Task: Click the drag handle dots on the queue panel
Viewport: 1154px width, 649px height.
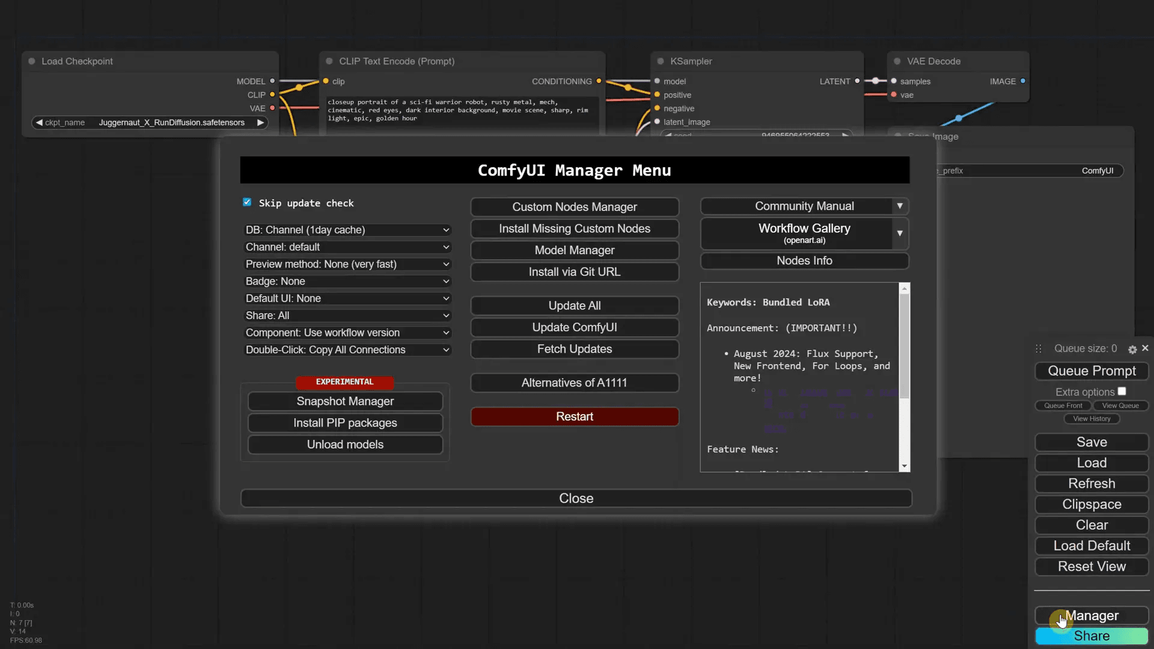Action: click(1038, 349)
